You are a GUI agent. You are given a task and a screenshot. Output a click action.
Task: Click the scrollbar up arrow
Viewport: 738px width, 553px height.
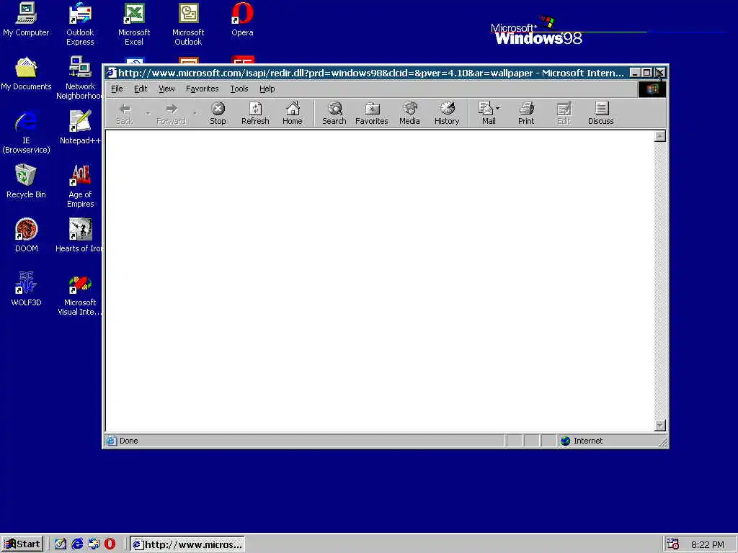[660, 136]
